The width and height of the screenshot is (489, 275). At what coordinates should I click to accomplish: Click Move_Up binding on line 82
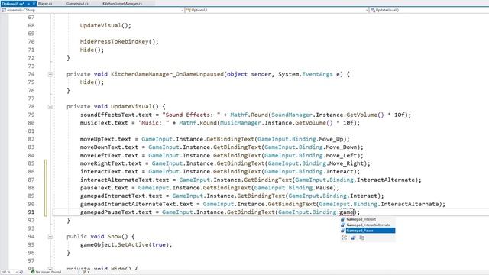tap(331, 139)
